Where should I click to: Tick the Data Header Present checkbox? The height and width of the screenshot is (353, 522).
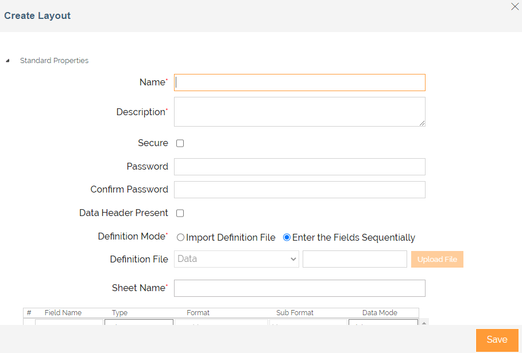pyautogui.click(x=180, y=213)
